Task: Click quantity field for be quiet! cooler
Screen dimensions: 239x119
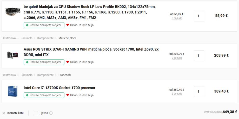Action: [x=199, y=16]
